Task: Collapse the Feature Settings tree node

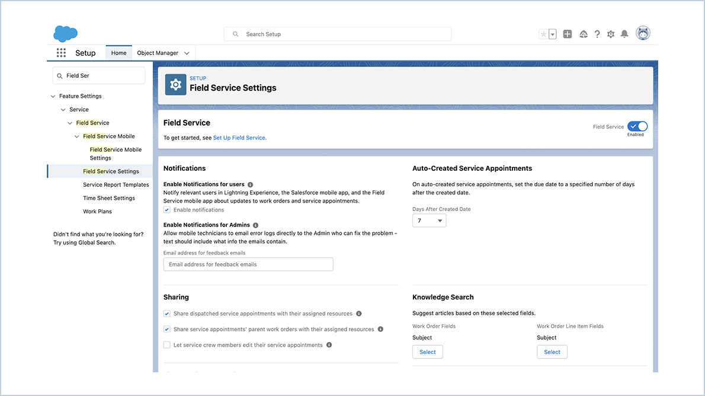Action: tap(53, 95)
